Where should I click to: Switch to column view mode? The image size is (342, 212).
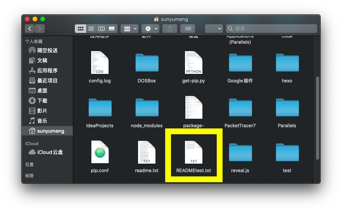point(102,29)
